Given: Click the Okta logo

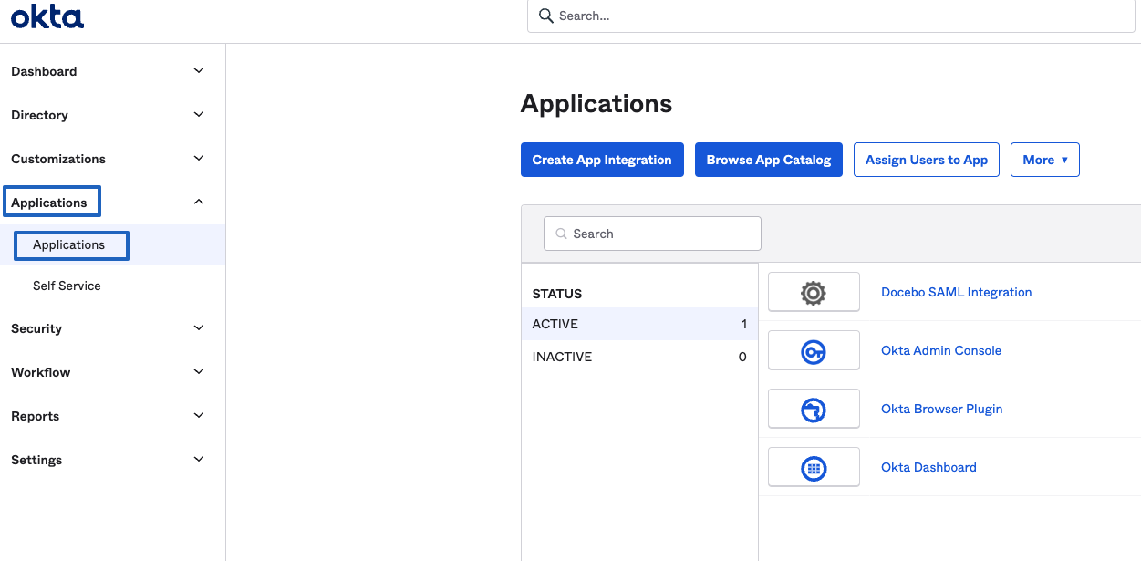Looking at the screenshot, I should pos(47,16).
